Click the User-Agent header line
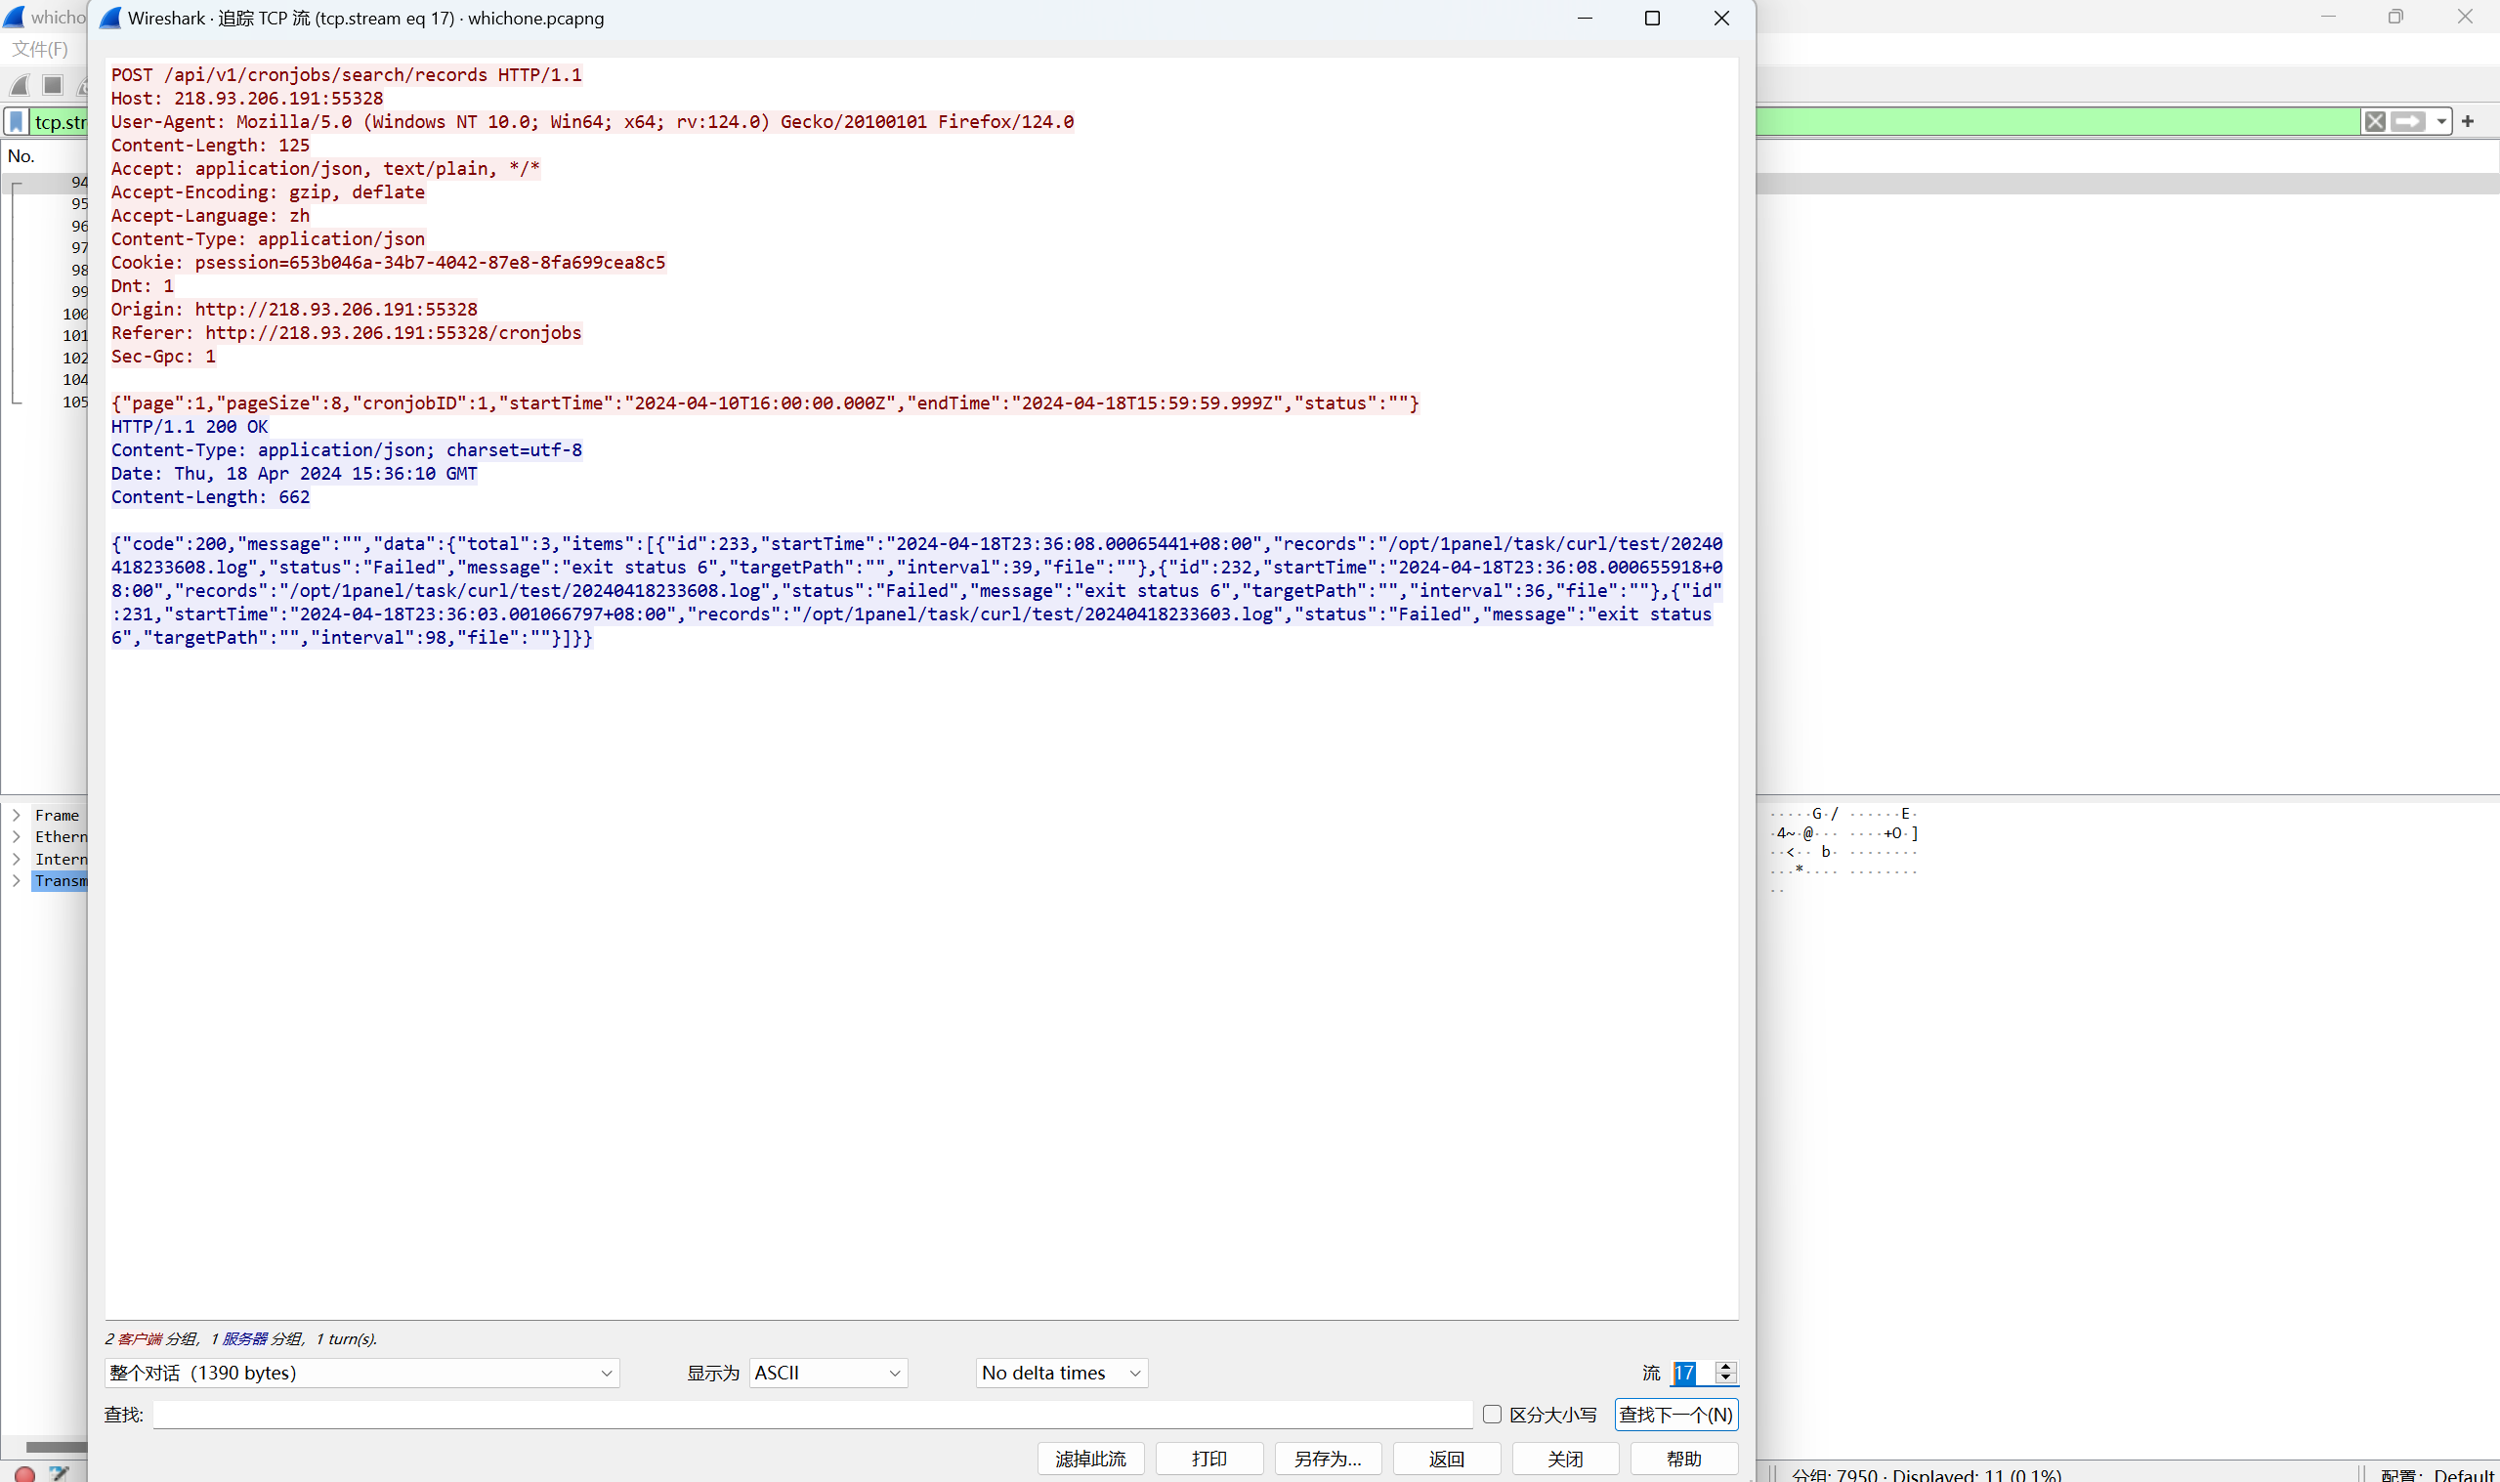The width and height of the screenshot is (2500, 1482). (592, 122)
